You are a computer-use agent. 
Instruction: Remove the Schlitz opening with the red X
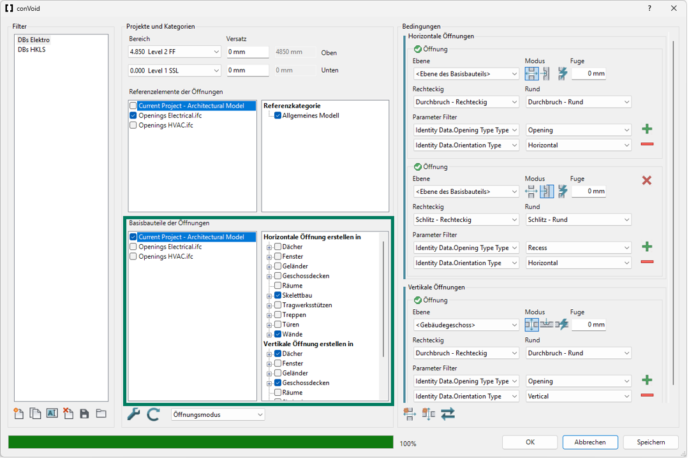pos(647,180)
